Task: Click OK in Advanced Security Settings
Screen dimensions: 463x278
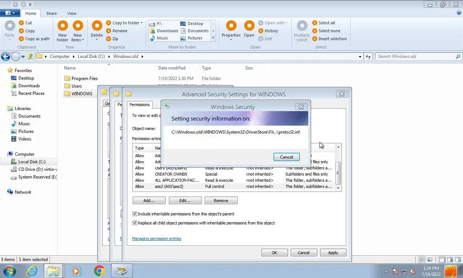Action: click(x=275, y=253)
